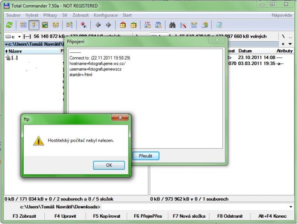Click the hostname=fotografujeme.wz.cz/ log line

98,64
